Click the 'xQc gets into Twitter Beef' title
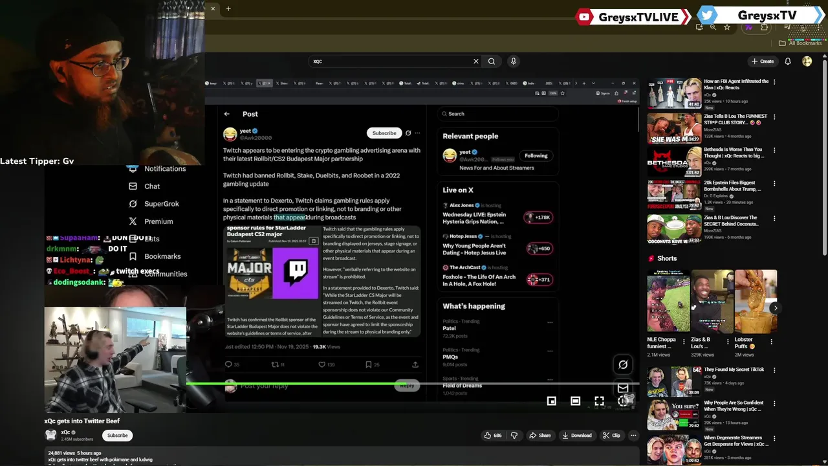Viewport: 828px width, 466px height. point(82,421)
